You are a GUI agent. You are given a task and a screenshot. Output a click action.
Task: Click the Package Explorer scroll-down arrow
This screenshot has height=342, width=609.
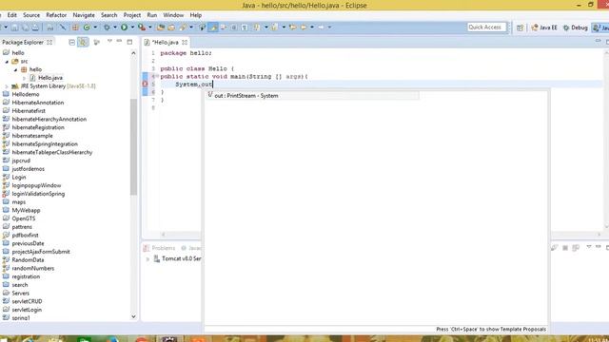(x=133, y=316)
